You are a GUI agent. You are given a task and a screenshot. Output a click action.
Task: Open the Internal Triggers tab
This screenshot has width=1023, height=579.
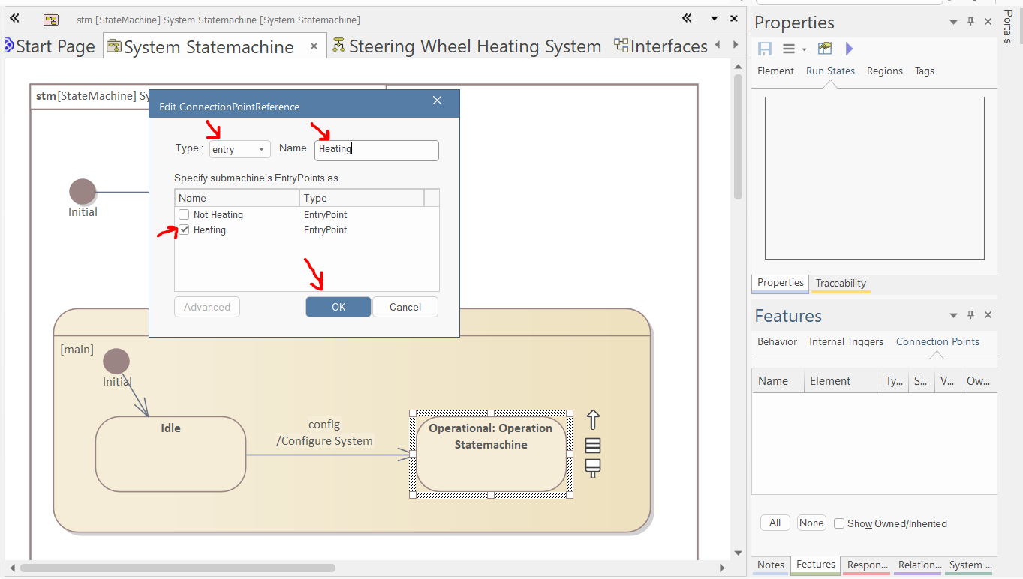[846, 341]
